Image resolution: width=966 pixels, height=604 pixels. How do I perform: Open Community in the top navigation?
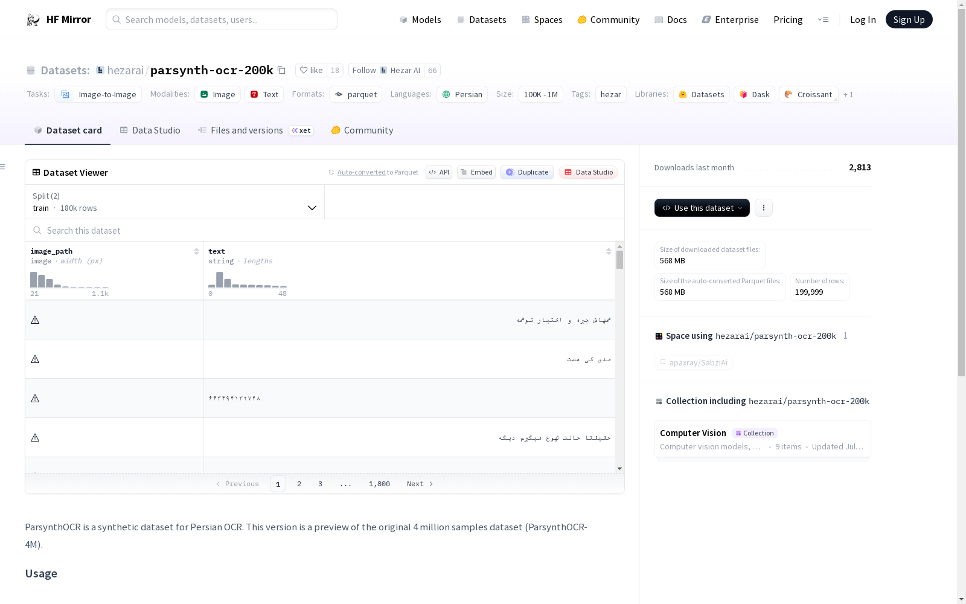pyautogui.click(x=609, y=19)
